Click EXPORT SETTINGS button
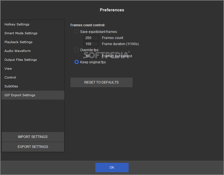This screenshot has width=224, height=175. click(x=33, y=147)
